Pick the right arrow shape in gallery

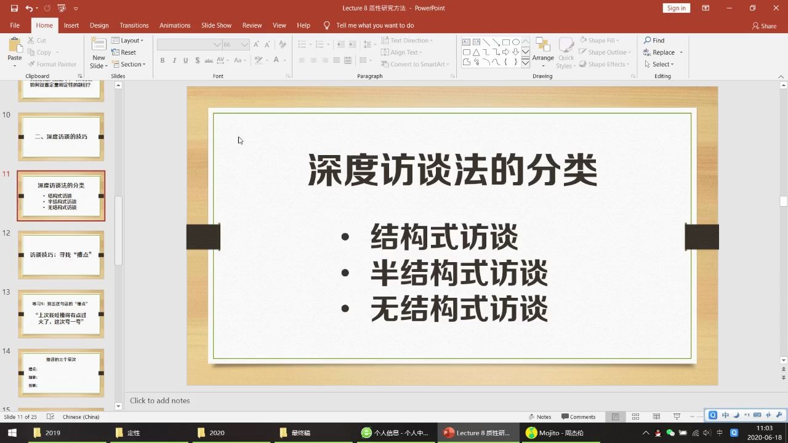[506, 52]
